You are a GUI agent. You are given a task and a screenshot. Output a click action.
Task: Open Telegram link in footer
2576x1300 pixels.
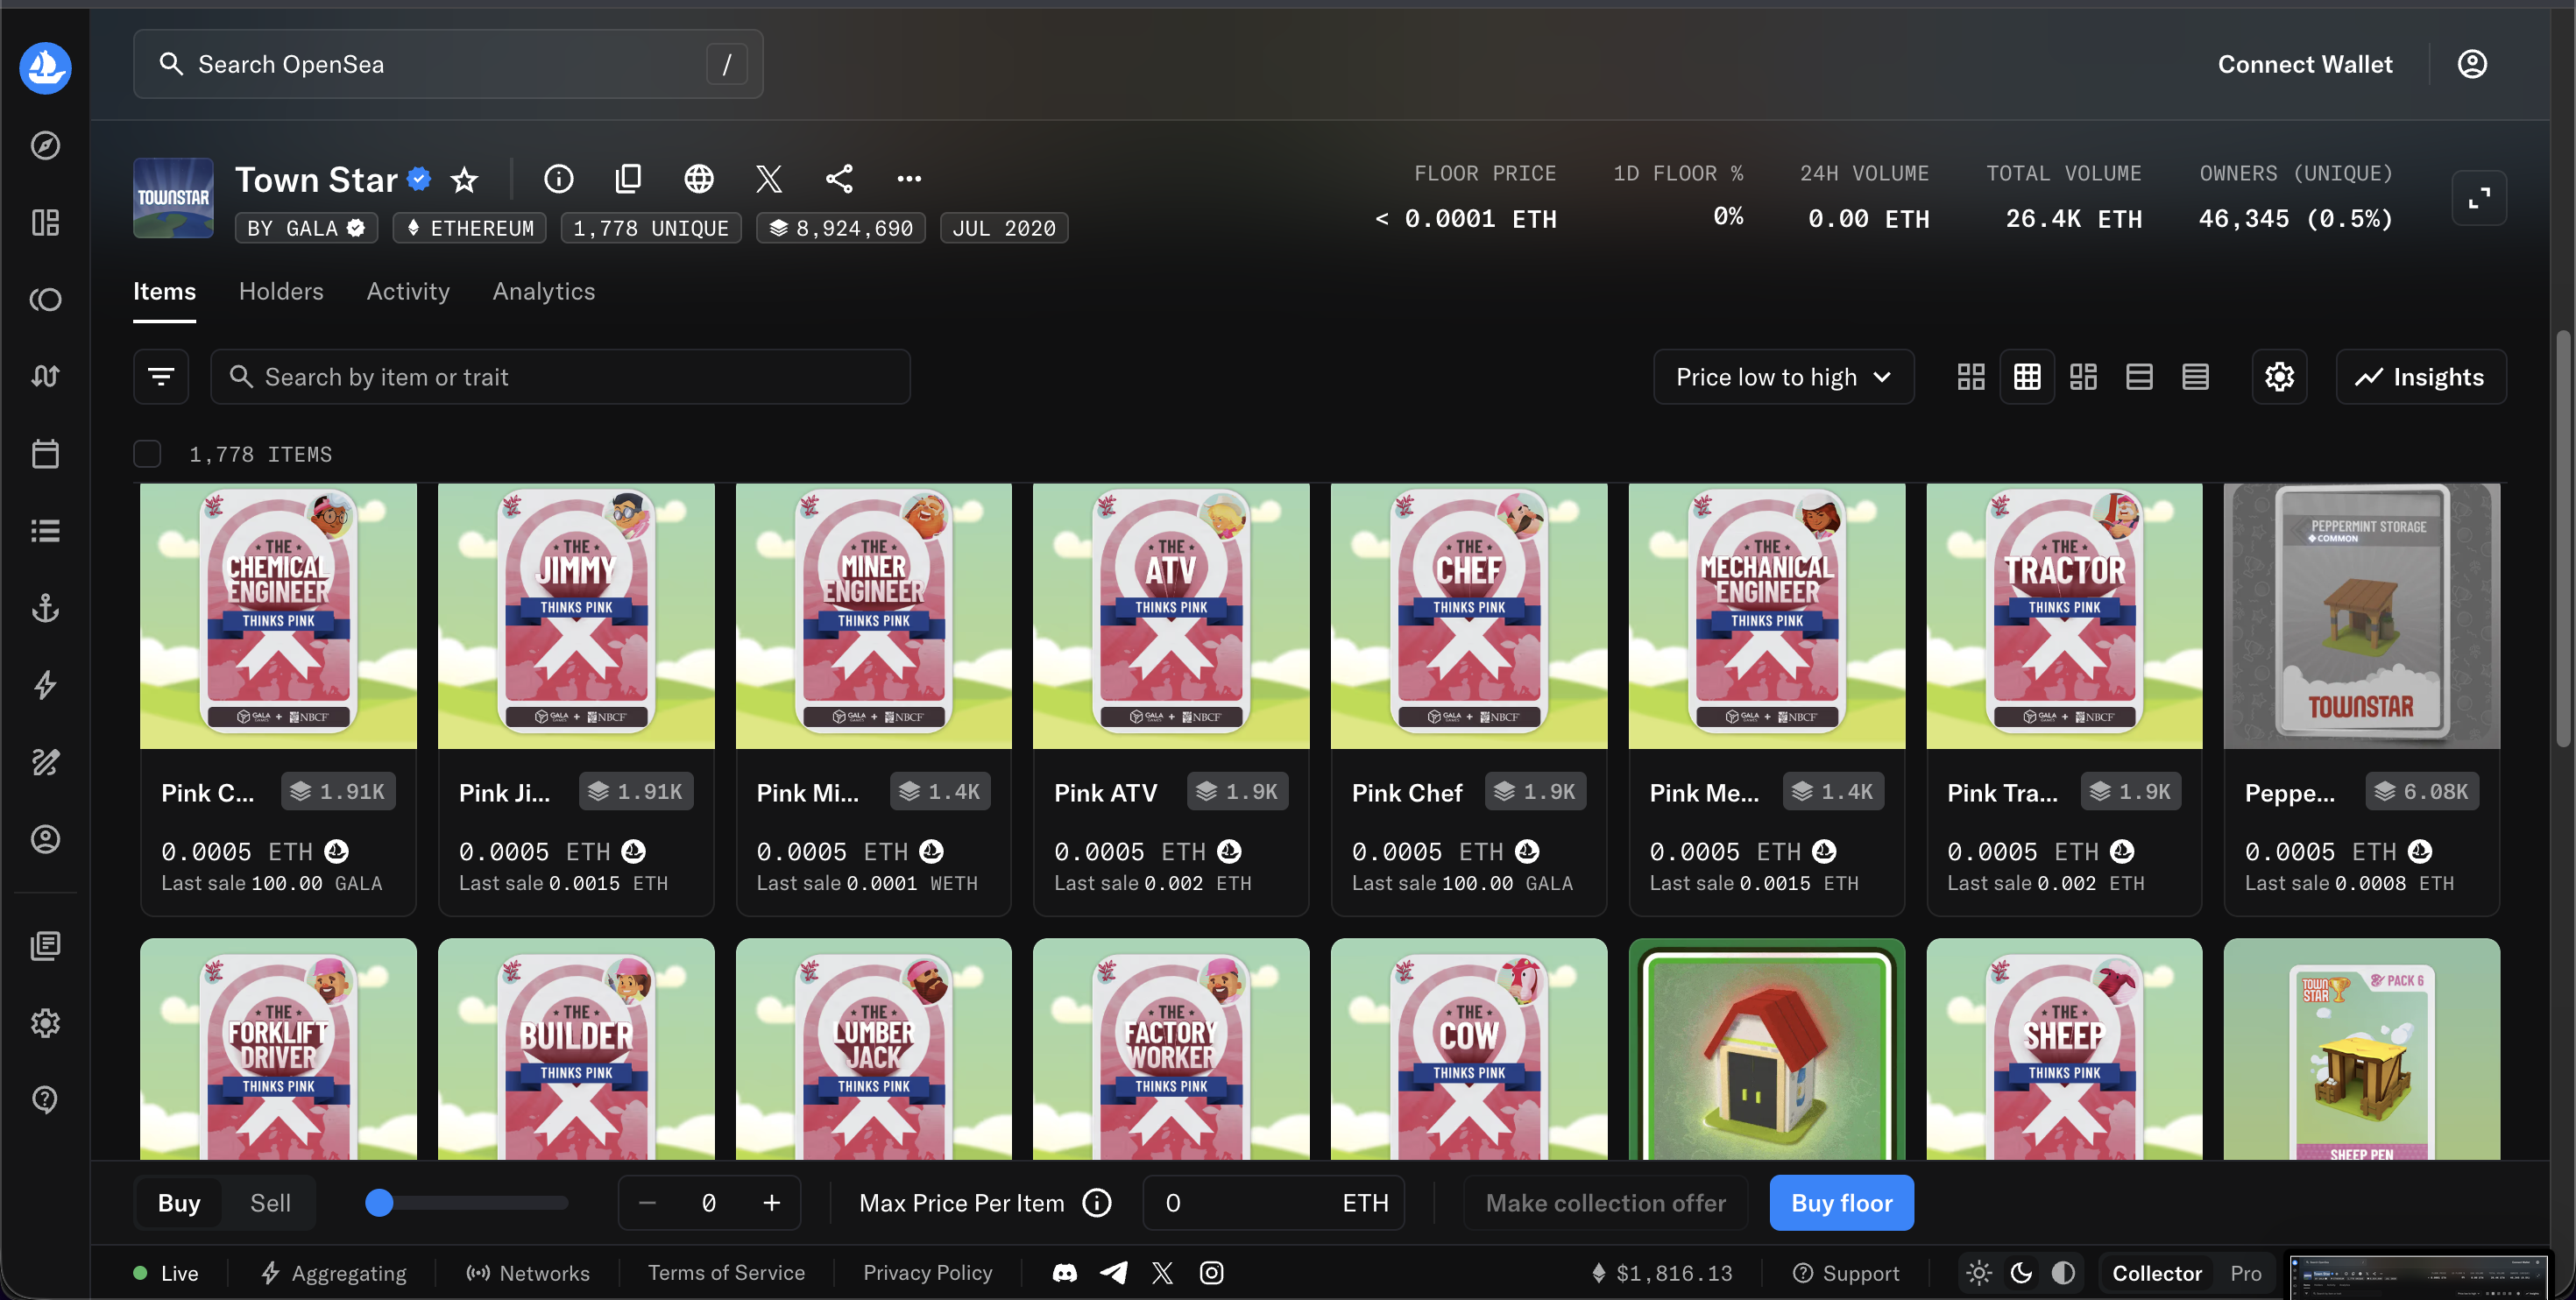pyautogui.click(x=1114, y=1273)
